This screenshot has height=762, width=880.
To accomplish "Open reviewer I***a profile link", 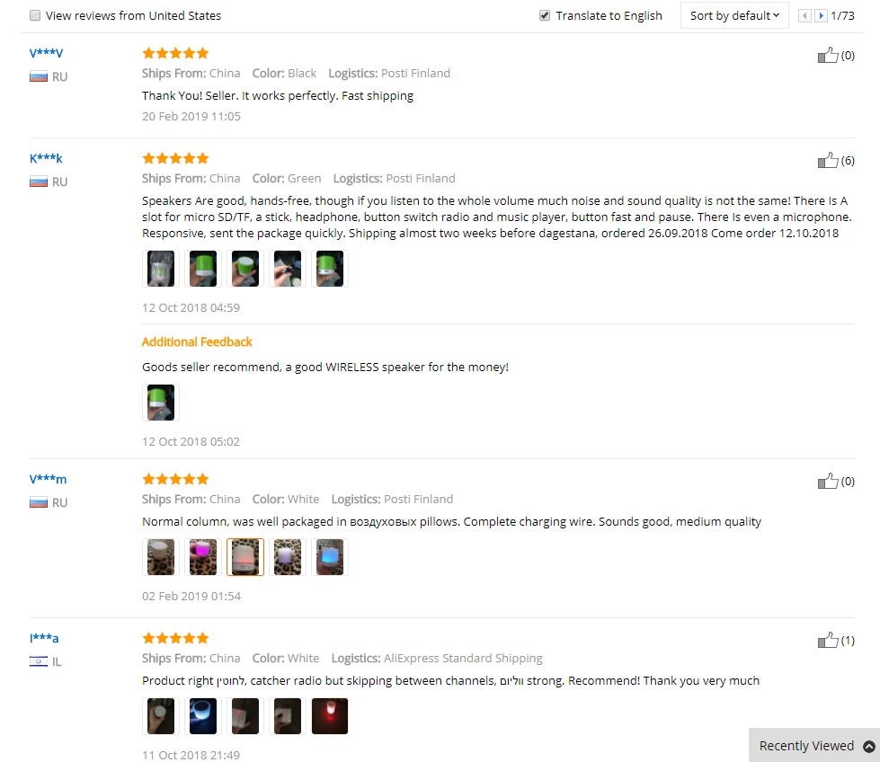I will pyautogui.click(x=44, y=638).
